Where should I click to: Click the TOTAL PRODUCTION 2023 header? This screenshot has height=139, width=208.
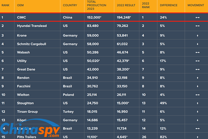point(97,5)
